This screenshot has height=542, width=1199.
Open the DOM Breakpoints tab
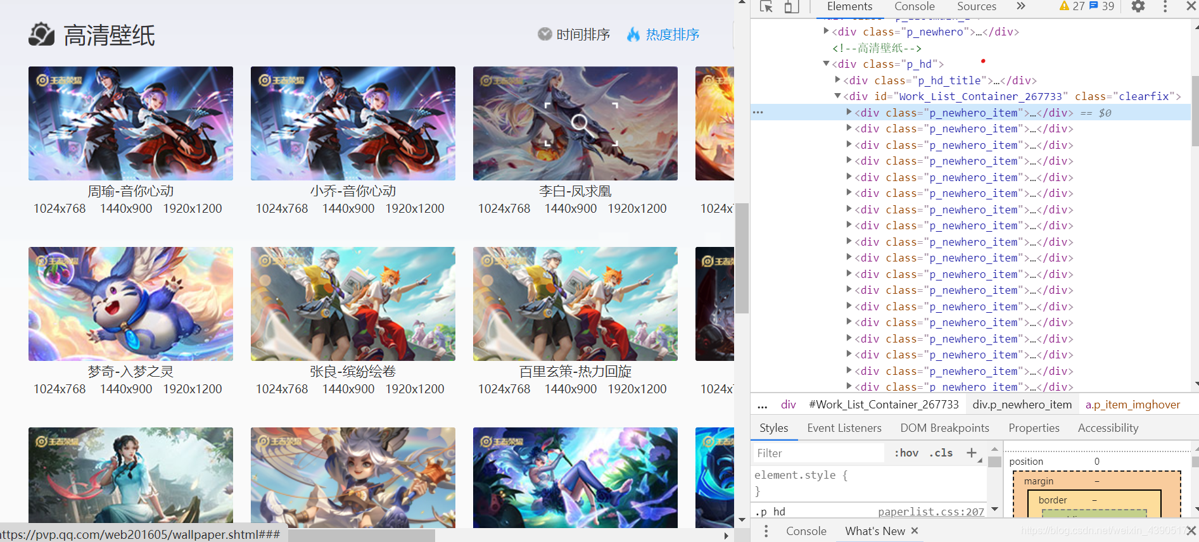944,428
